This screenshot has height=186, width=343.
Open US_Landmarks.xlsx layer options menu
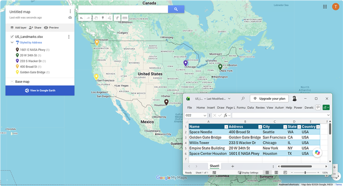pyautogui.click(x=69, y=37)
